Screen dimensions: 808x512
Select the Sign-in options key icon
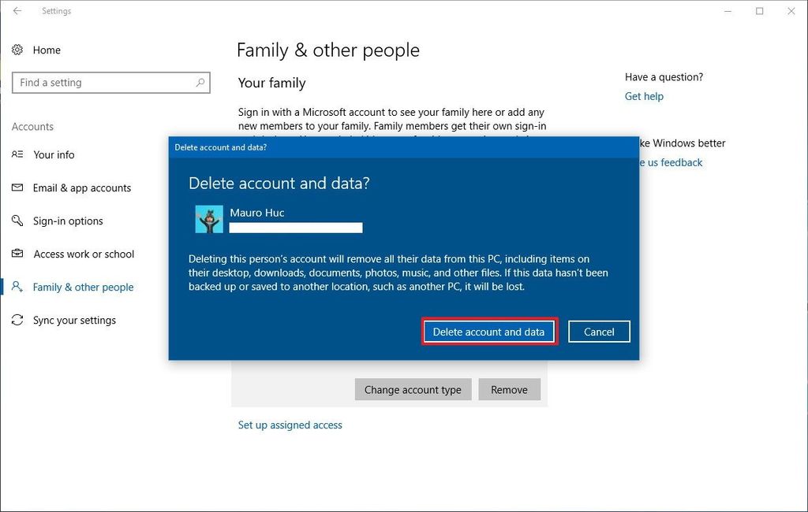coord(17,221)
